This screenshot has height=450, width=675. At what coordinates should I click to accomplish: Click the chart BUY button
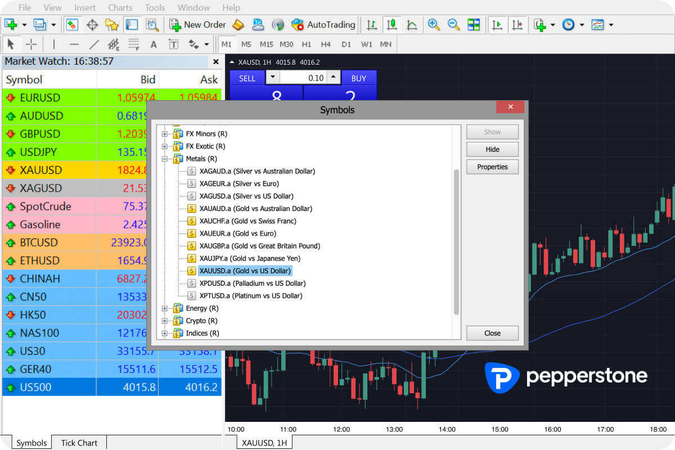(359, 78)
